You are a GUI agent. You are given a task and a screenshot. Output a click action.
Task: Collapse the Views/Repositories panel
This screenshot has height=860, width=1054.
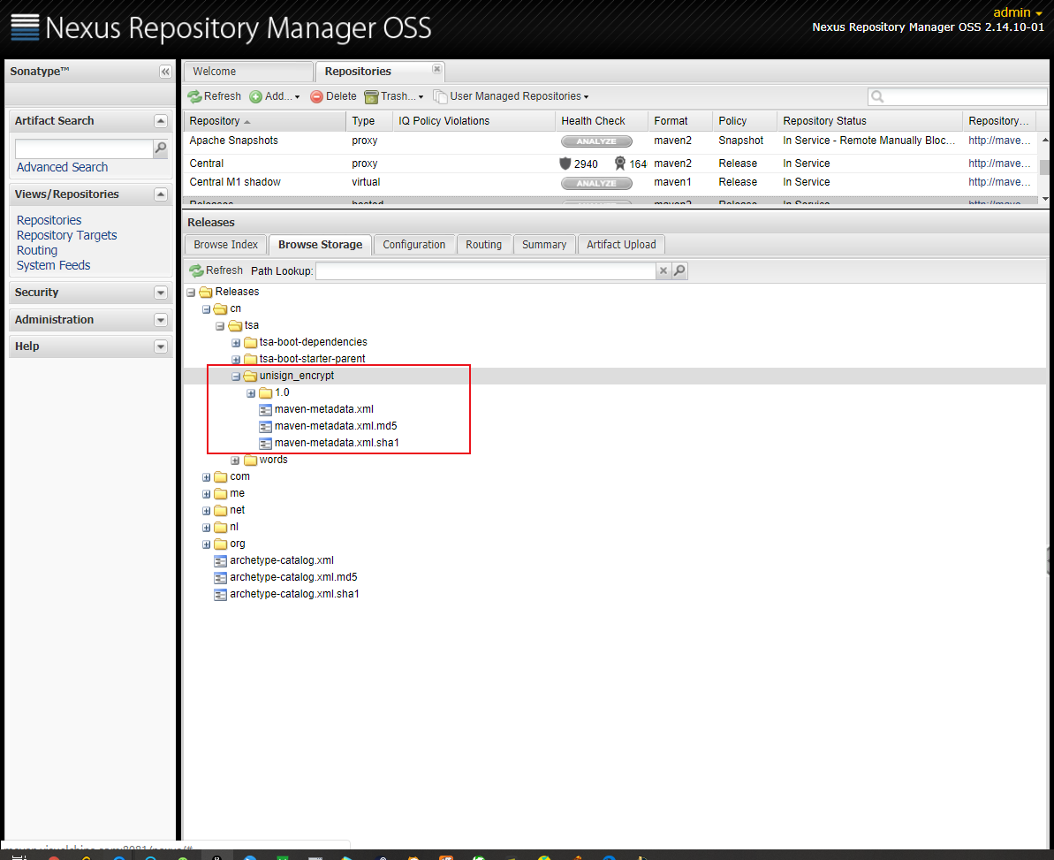(160, 194)
